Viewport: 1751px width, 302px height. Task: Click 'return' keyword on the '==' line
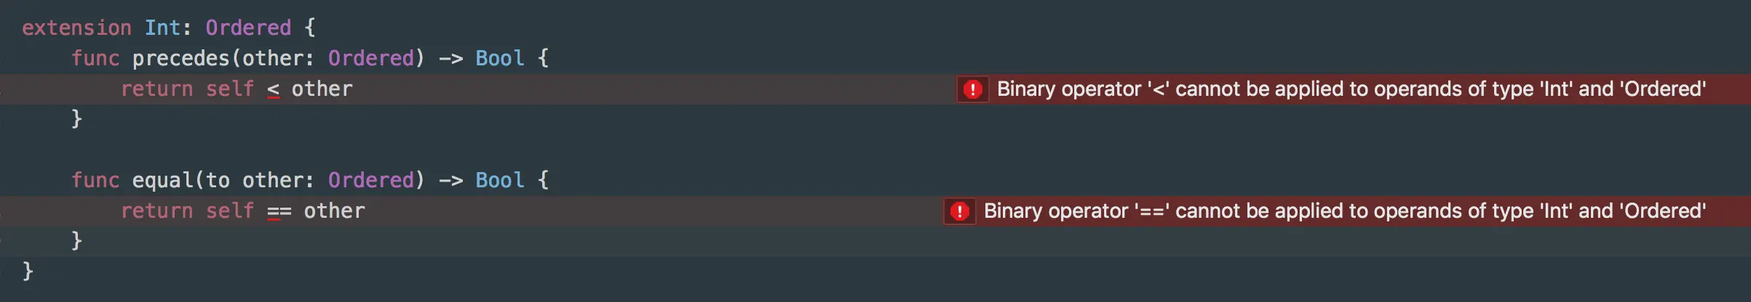[156, 211]
